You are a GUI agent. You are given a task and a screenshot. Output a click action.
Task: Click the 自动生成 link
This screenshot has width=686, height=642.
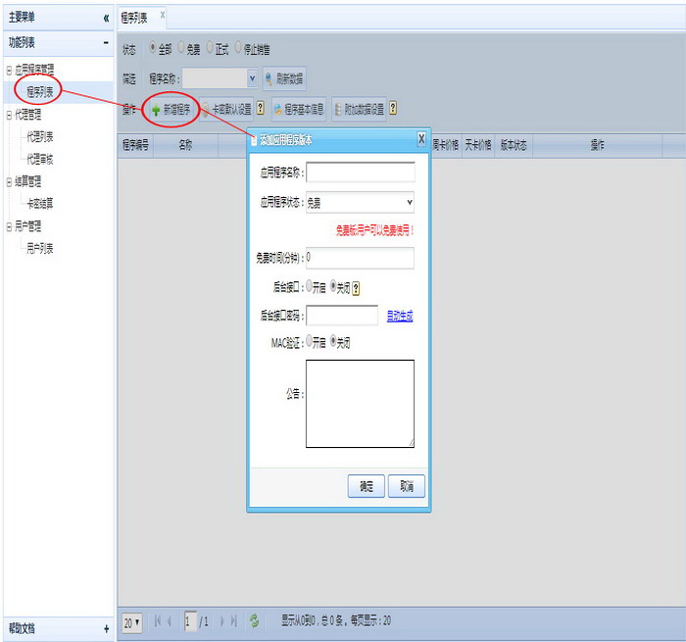[x=400, y=316]
